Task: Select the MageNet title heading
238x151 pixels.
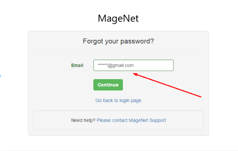Action: (118, 19)
